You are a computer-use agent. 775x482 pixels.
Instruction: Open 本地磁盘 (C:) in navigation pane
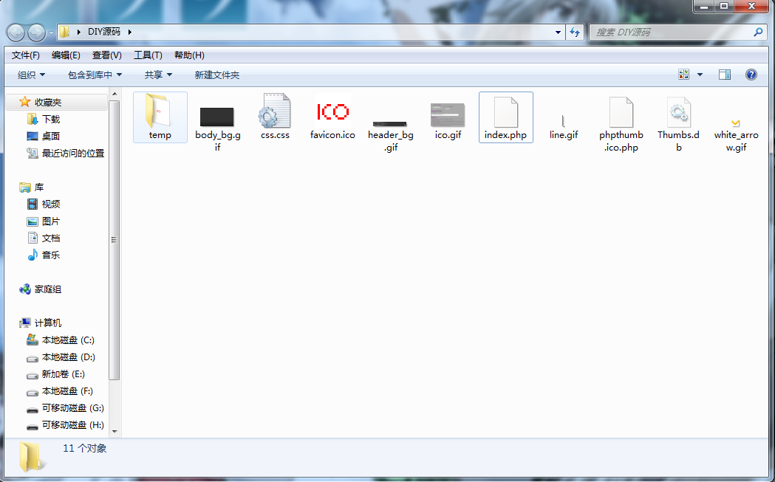point(67,340)
